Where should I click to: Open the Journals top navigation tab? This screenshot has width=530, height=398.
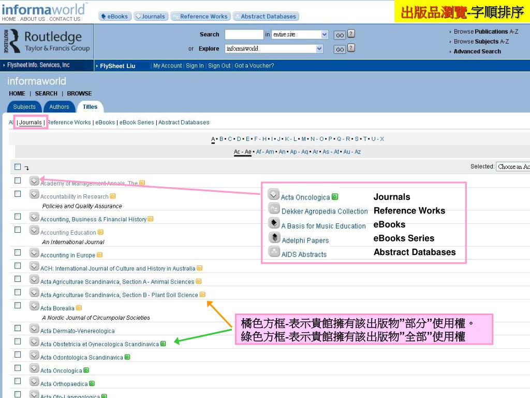[151, 16]
